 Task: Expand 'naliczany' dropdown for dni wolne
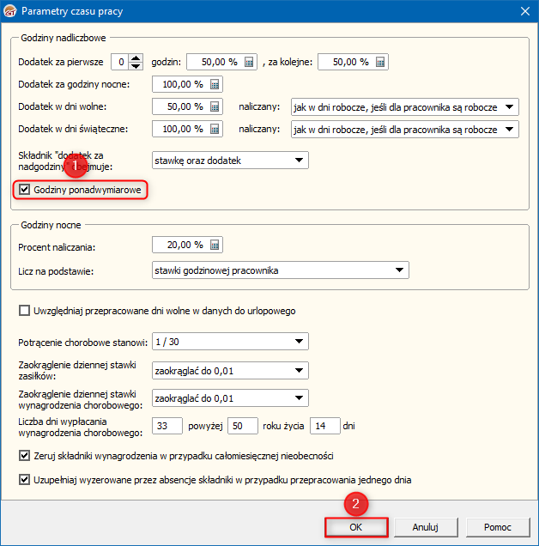point(405,107)
